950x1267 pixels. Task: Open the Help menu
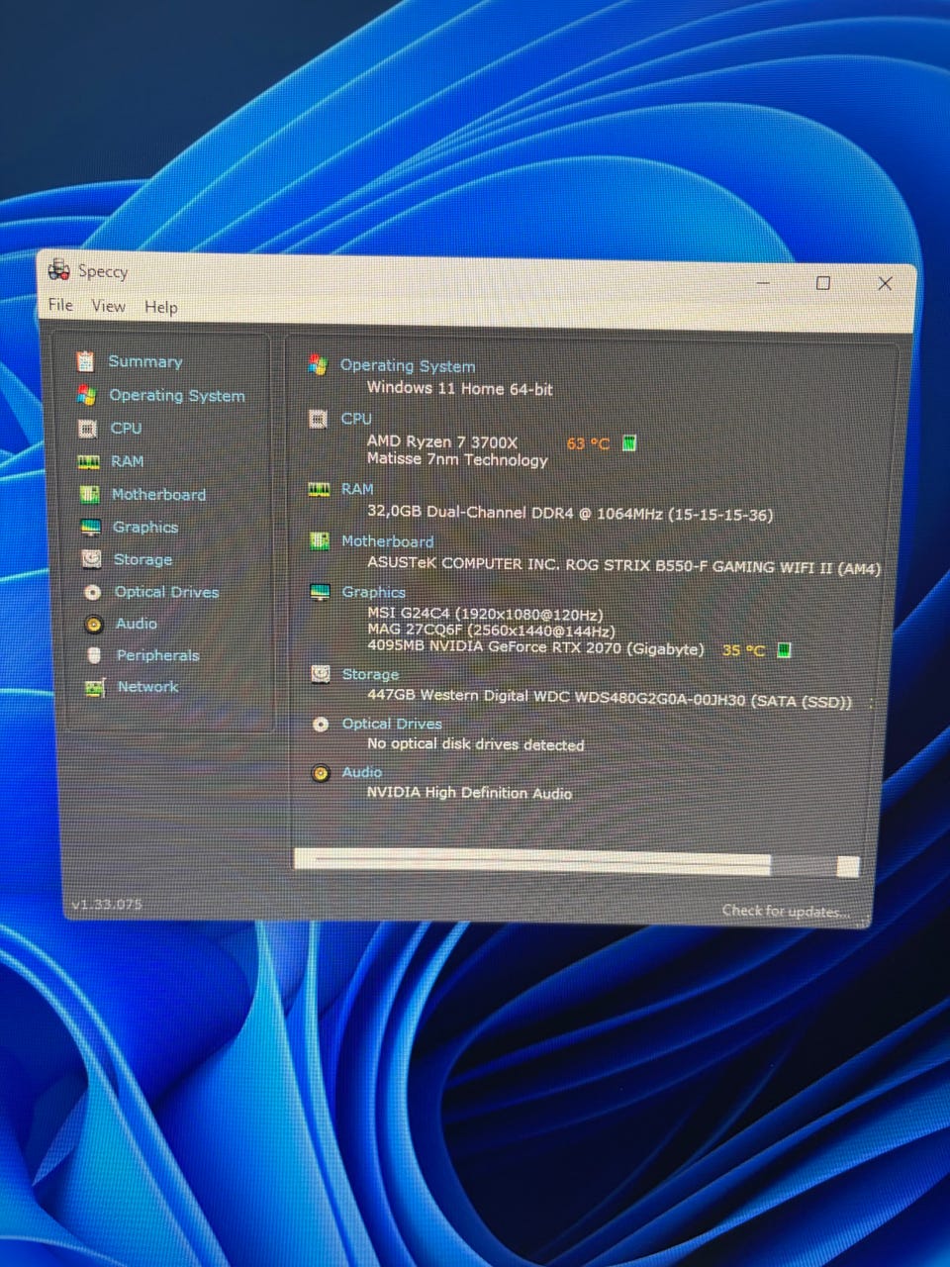tap(161, 307)
